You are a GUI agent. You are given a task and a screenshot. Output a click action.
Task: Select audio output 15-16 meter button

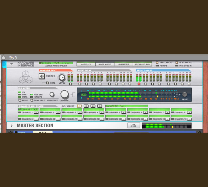(189, 84)
